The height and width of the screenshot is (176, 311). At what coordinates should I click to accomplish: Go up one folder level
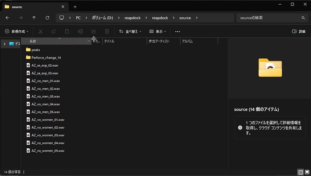[x=34, y=18]
